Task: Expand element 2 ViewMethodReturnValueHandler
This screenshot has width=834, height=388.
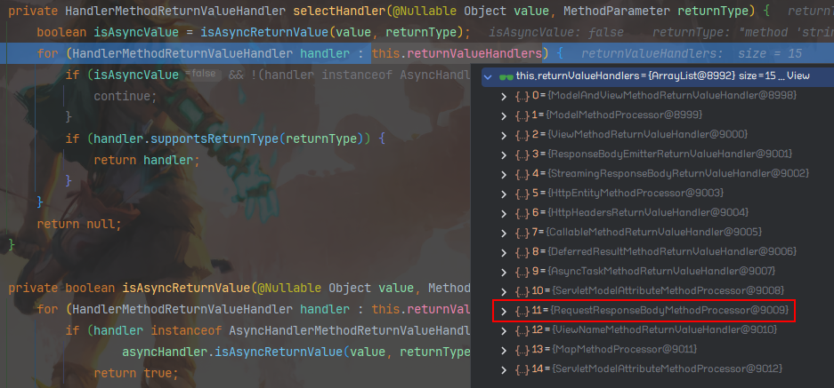Action: point(504,135)
